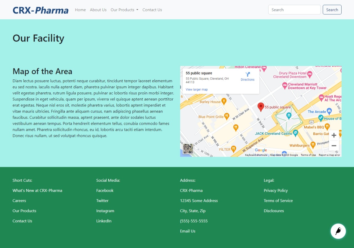This screenshot has width=354, height=248.
Task: Select the JACK Cleveland Casino map marker
Action: coord(295,133)
